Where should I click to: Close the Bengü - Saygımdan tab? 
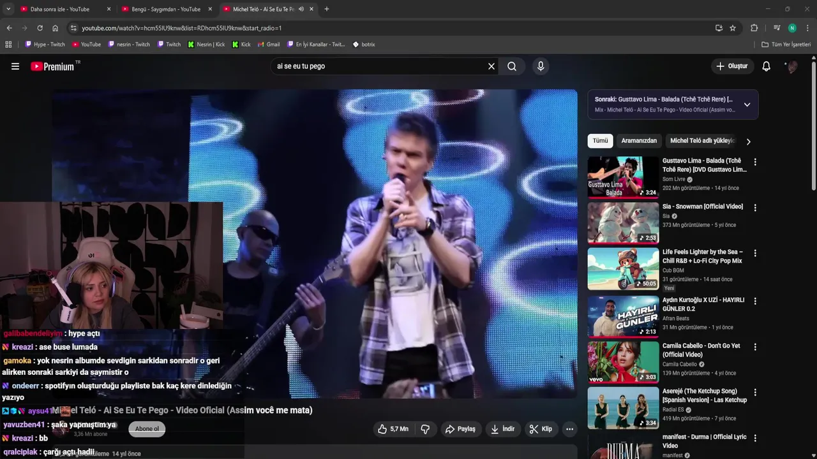210,9
